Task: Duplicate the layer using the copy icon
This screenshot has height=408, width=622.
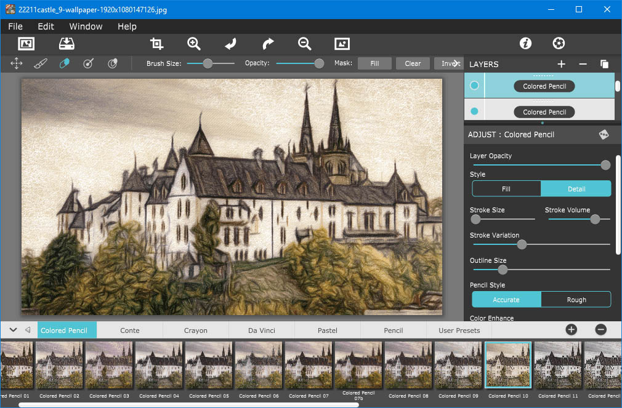Action: [x=605, y=64]
